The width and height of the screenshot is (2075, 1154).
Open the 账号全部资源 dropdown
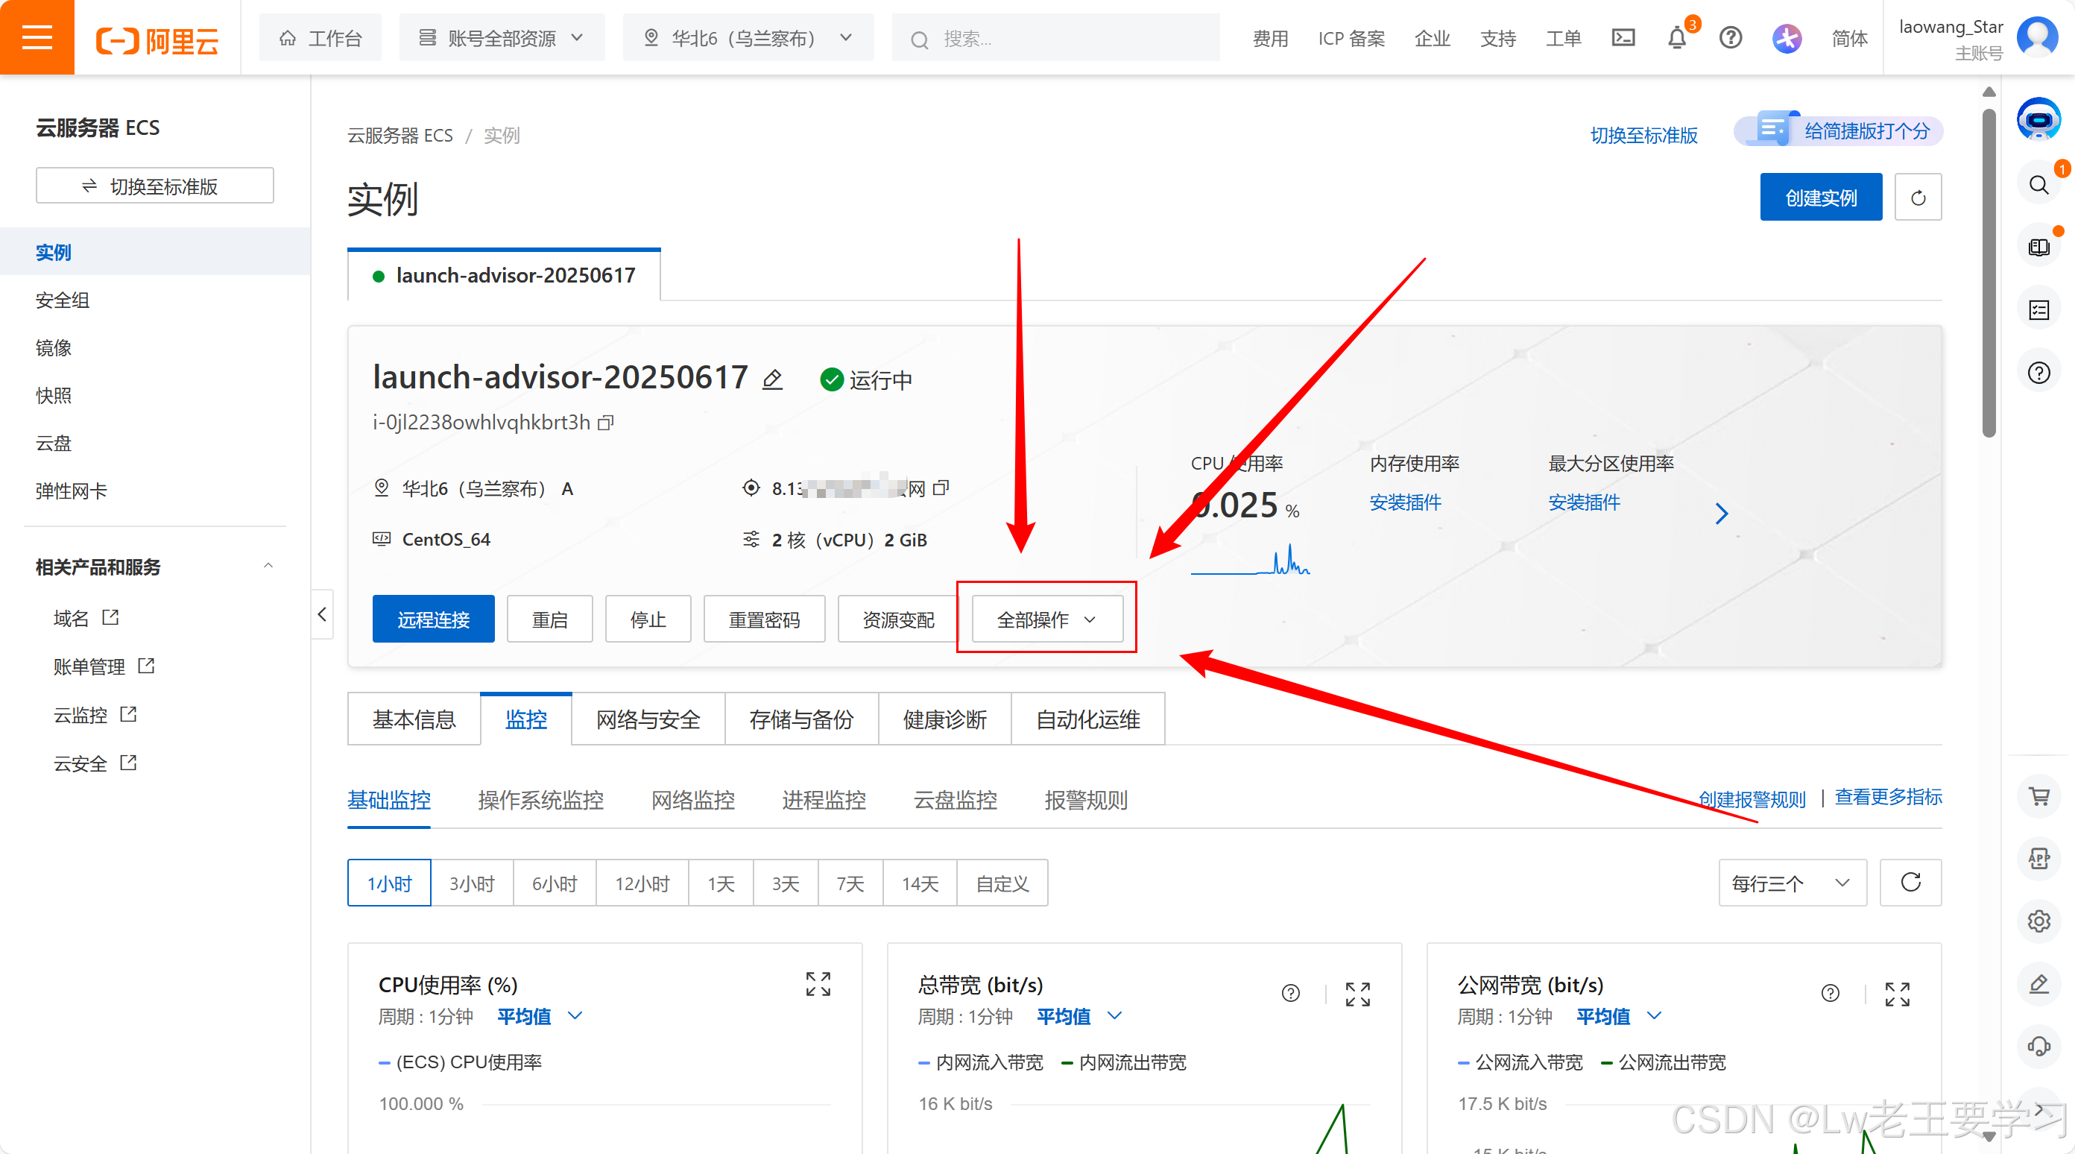pos(501,38)
